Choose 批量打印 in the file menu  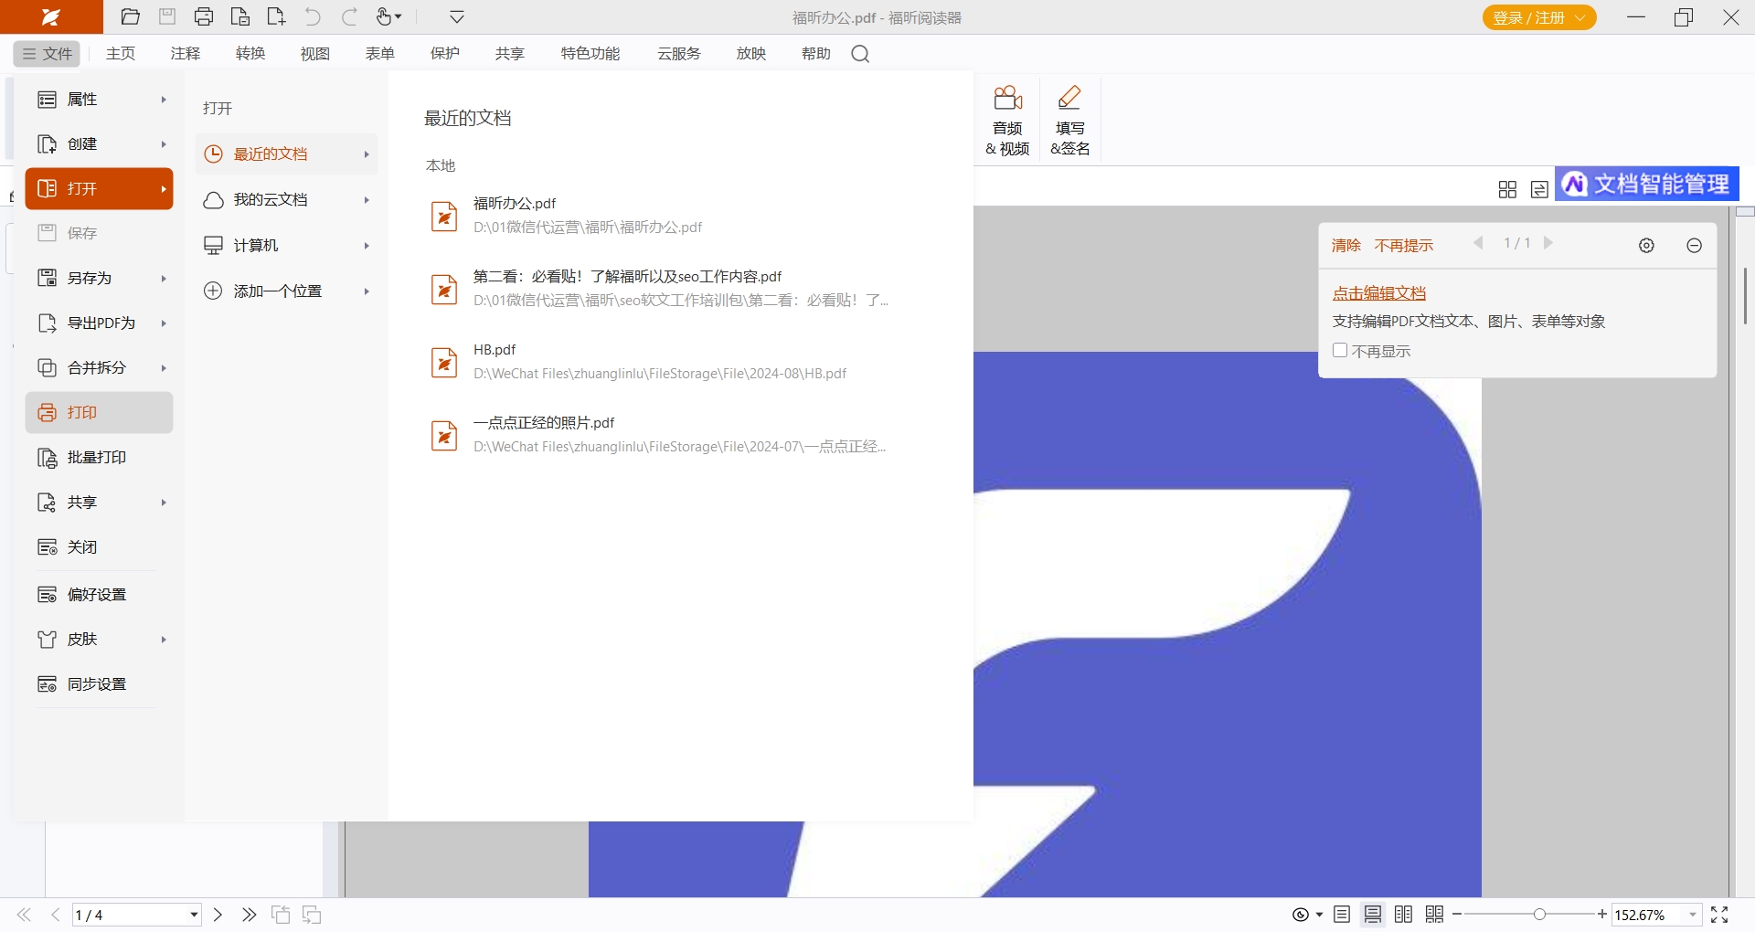coord(100,458)
